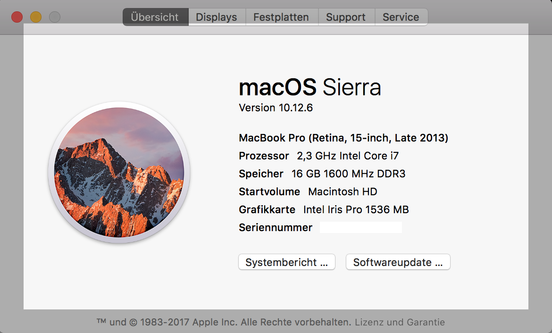
Task: Click the gray disabled zoom button
Action: pyautogui.click(x=55, y=17)
